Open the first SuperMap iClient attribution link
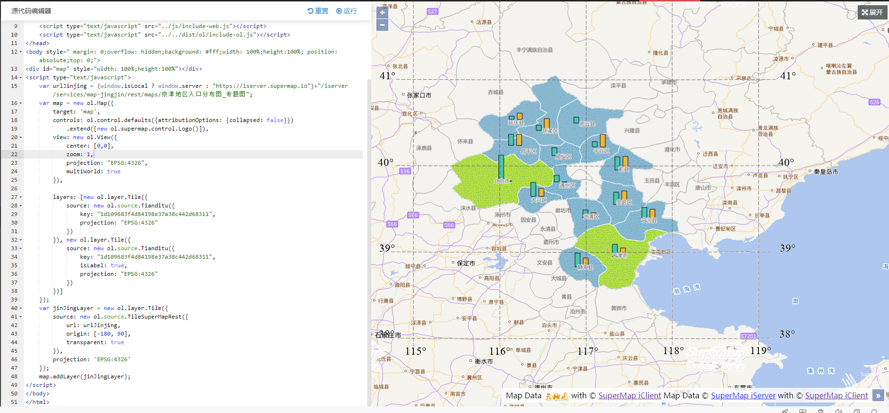889x413 pixels. click(629, 395)
